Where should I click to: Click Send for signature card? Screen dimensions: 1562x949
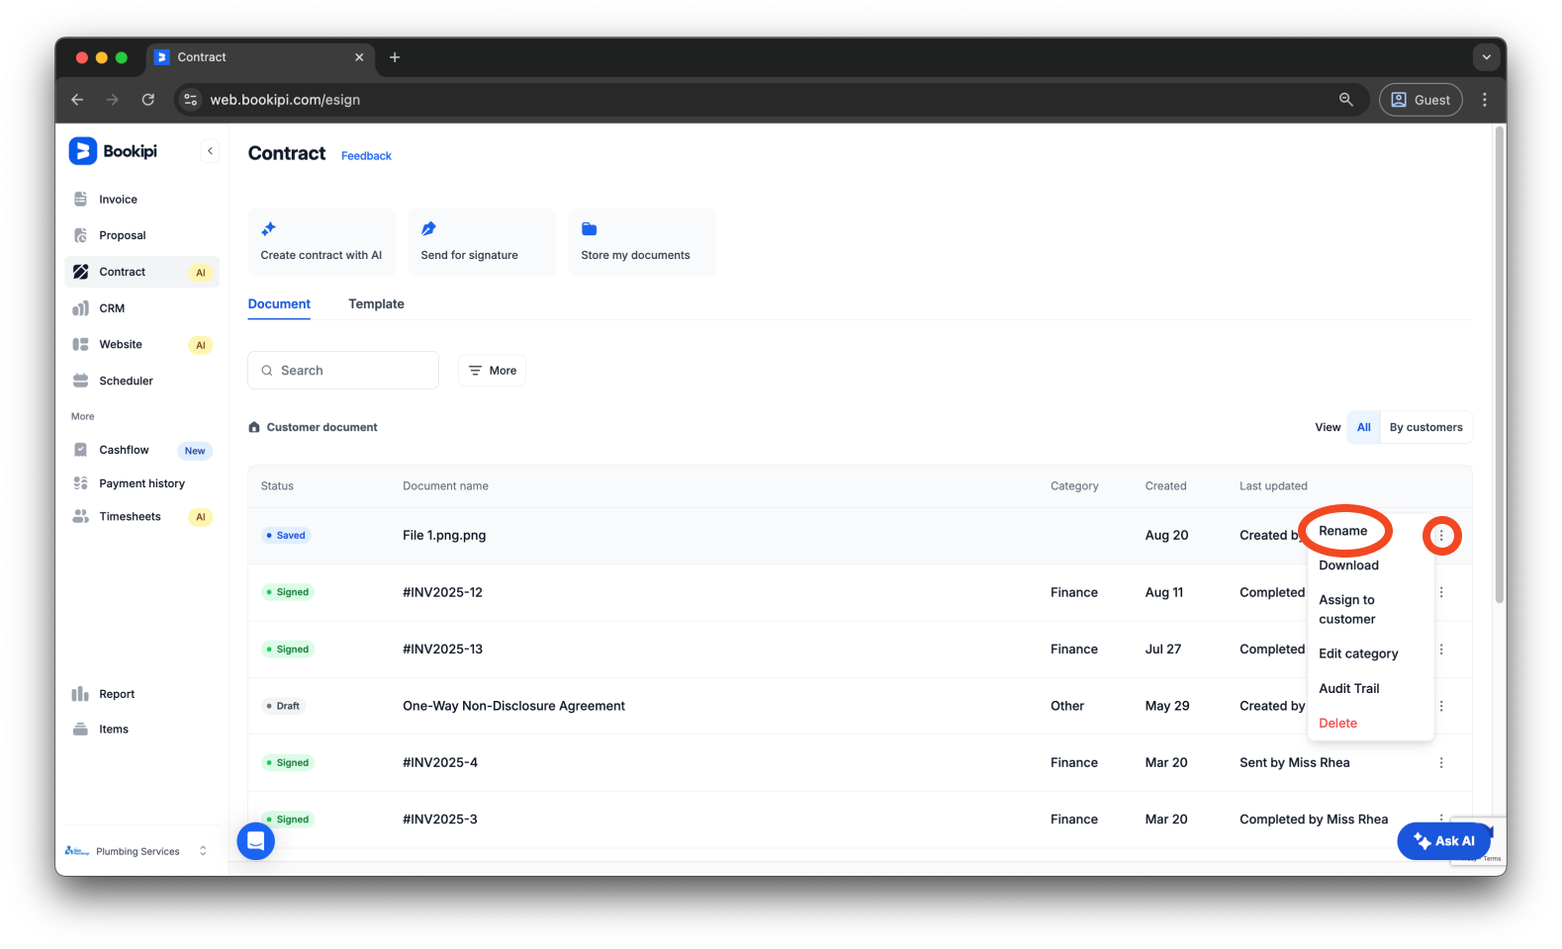481,241
